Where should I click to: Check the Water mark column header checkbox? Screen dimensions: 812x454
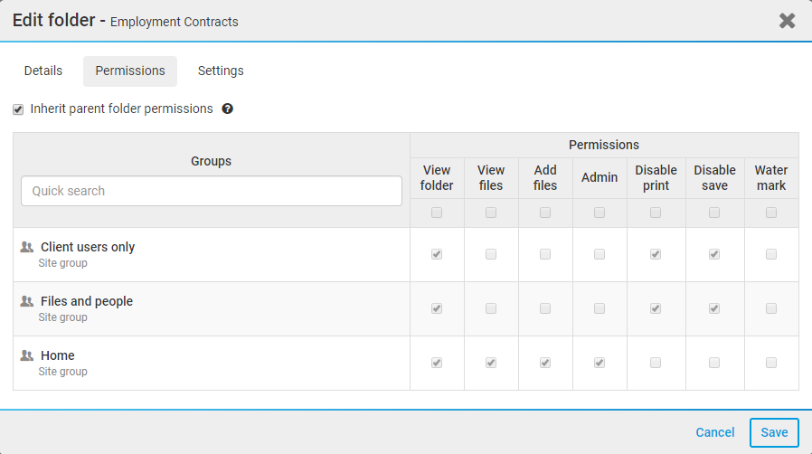(771, 213)
